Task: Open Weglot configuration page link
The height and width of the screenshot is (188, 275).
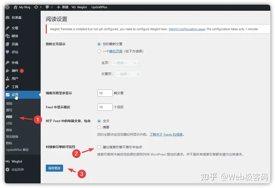Action: pos(187,29)
